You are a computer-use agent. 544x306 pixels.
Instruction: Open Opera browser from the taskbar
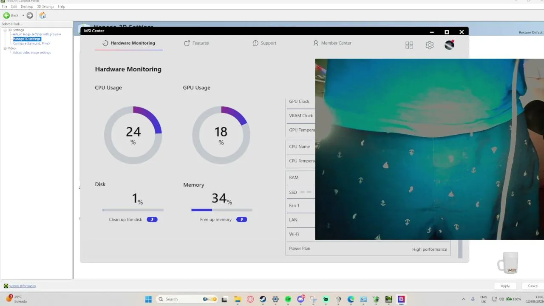coord(250,299)
